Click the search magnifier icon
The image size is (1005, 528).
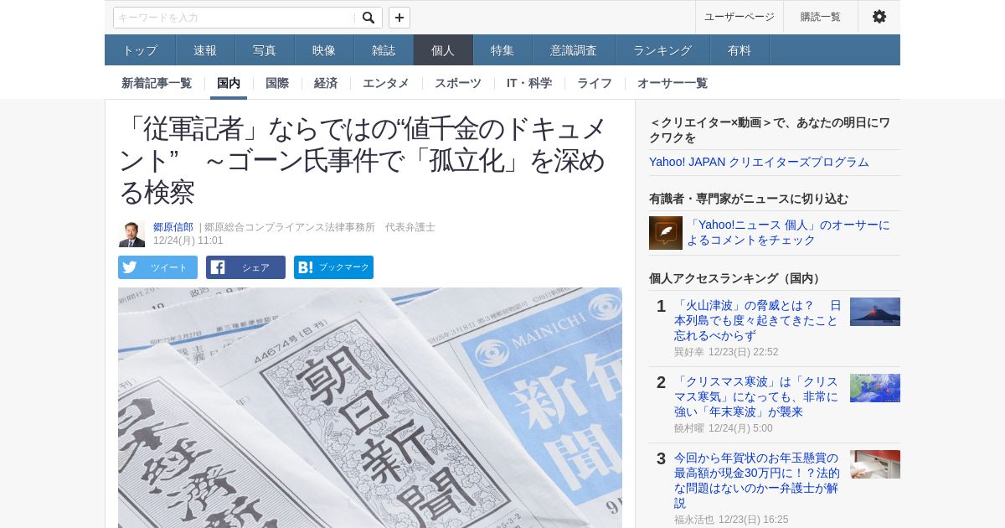click(x=368, y=18)
